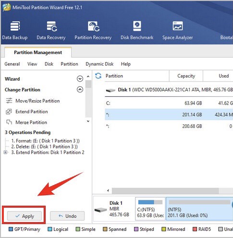
Task: Sort by the Used column header
Action: pos(218,76)
